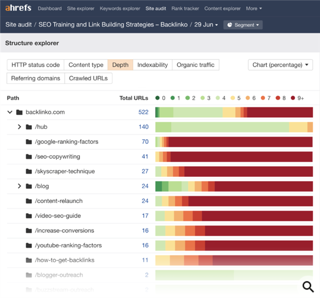
Task: Click the Ahrefs logo
Action: tap(19, 9)
